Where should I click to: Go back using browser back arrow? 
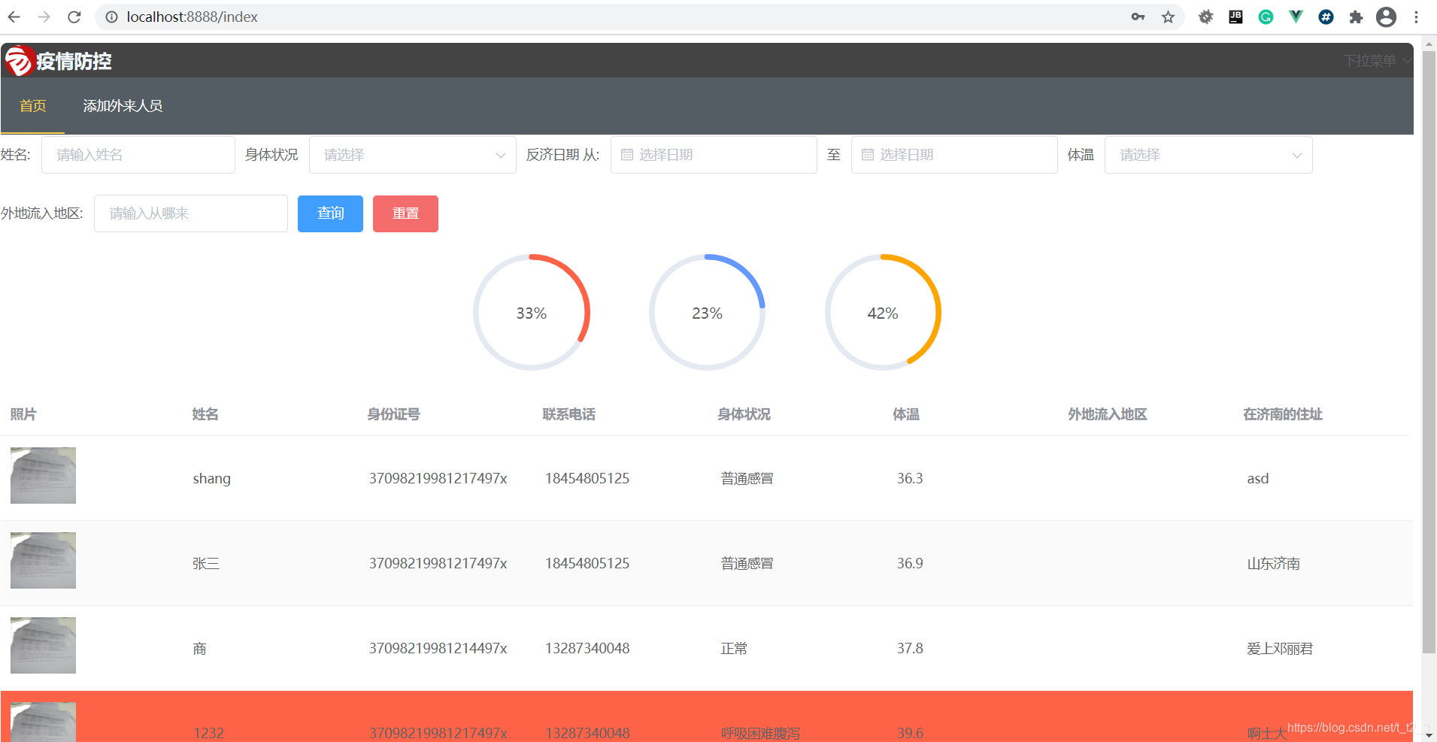coord(14,17)
